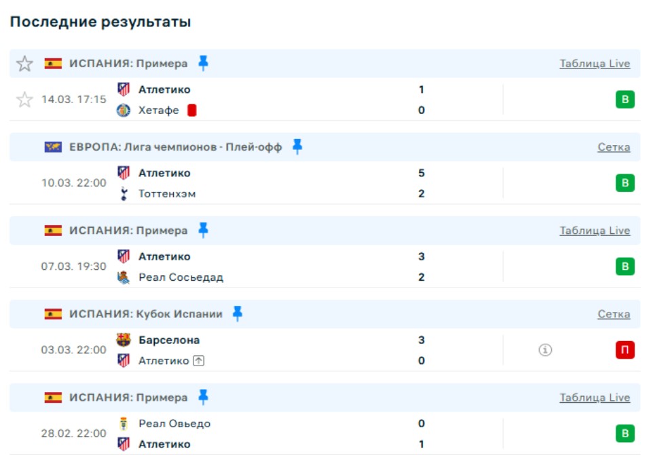Screen dimensions: 649x455
Task: Pin the Champions League play-off section
Action: [297, 146]
